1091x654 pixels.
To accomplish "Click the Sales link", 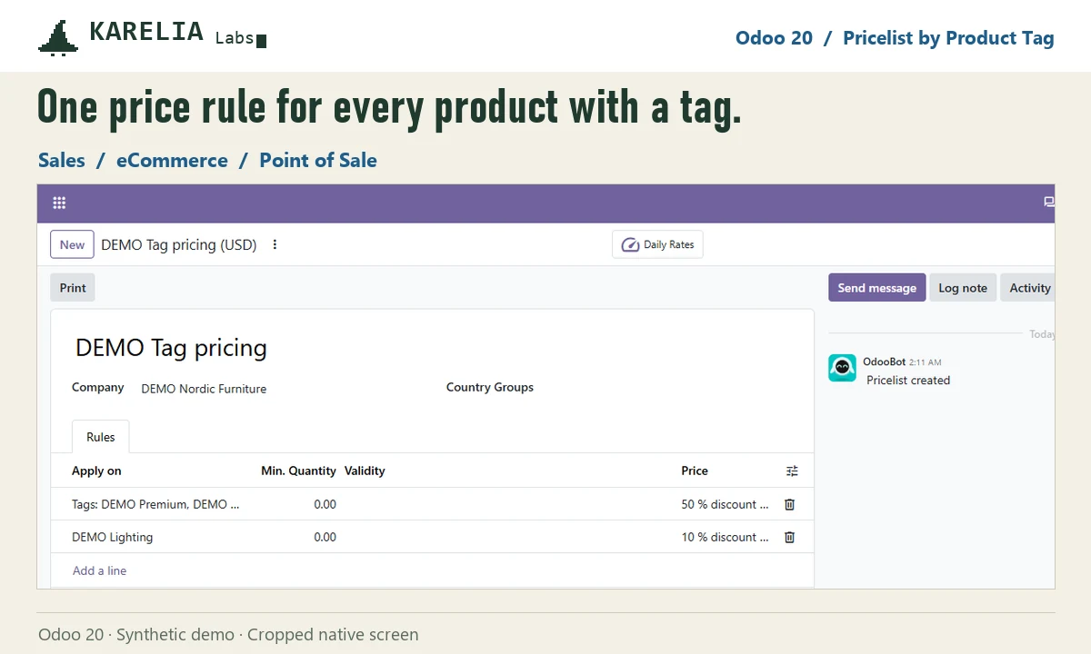I will pyautogui.click(x=62, y=160).
